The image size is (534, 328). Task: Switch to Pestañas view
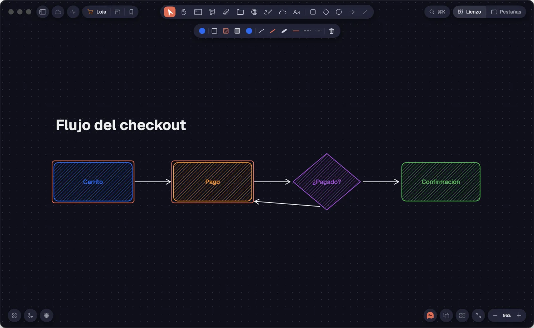click(506, 12)
